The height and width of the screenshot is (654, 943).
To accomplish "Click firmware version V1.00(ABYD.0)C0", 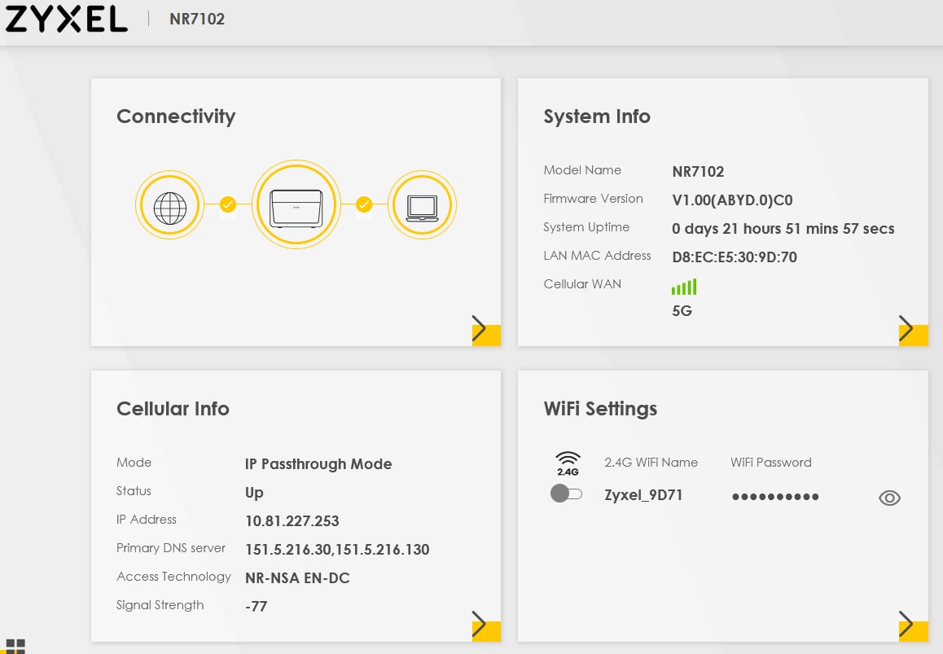I will (x=732, y=200).
